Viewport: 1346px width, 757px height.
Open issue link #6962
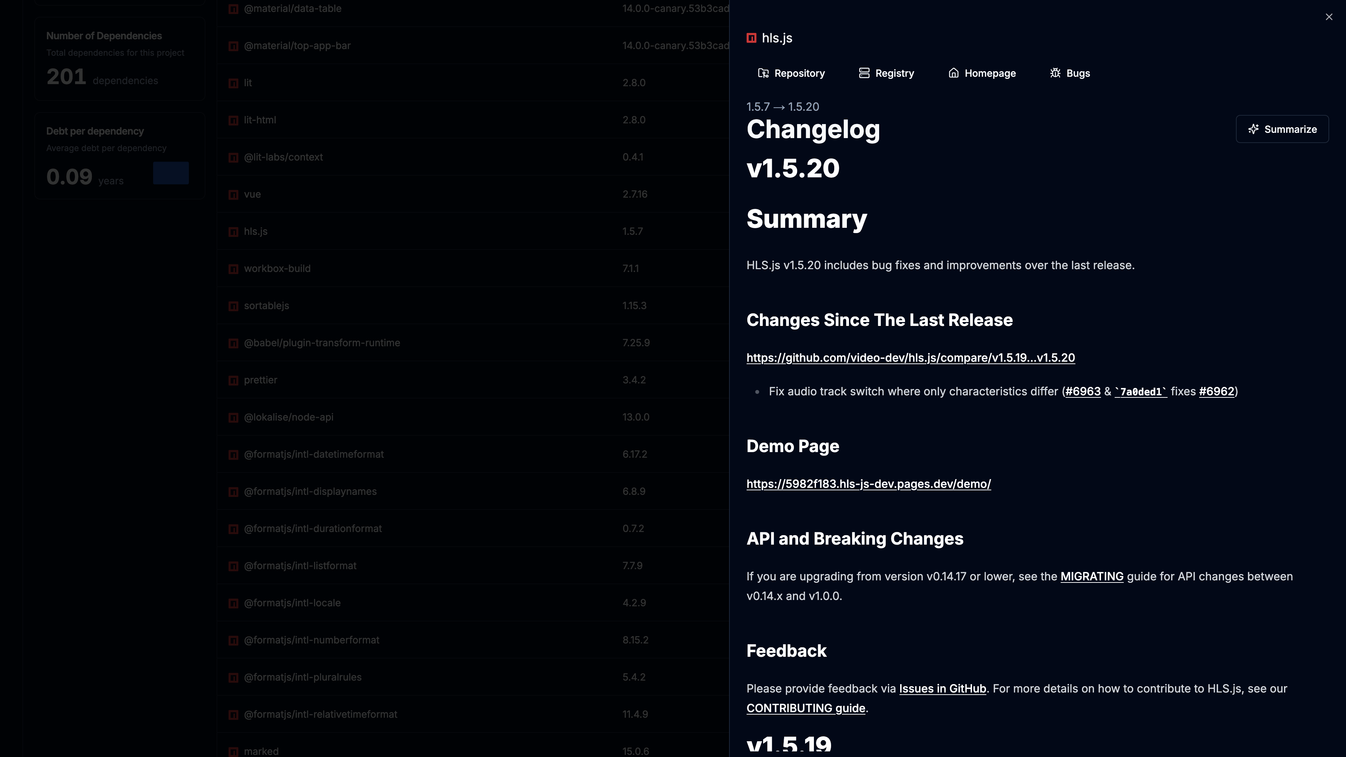(1216, 392)
